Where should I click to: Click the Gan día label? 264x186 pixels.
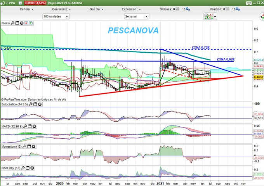(x=95, y=9)
